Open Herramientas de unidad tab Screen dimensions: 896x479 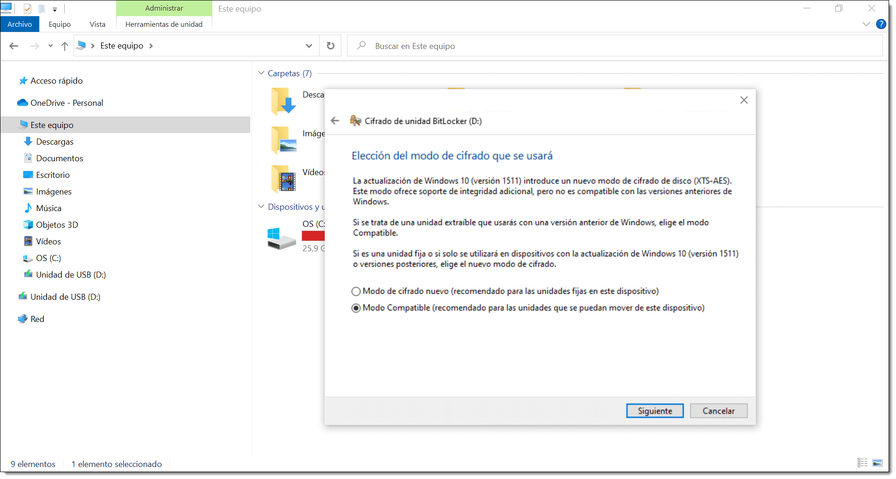[164, 24]
